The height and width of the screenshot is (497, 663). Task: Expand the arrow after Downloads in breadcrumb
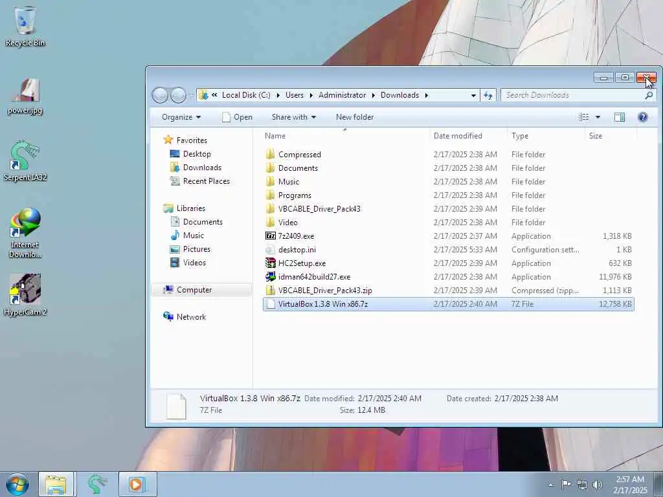pyautogui.click(x=426, y=96)
